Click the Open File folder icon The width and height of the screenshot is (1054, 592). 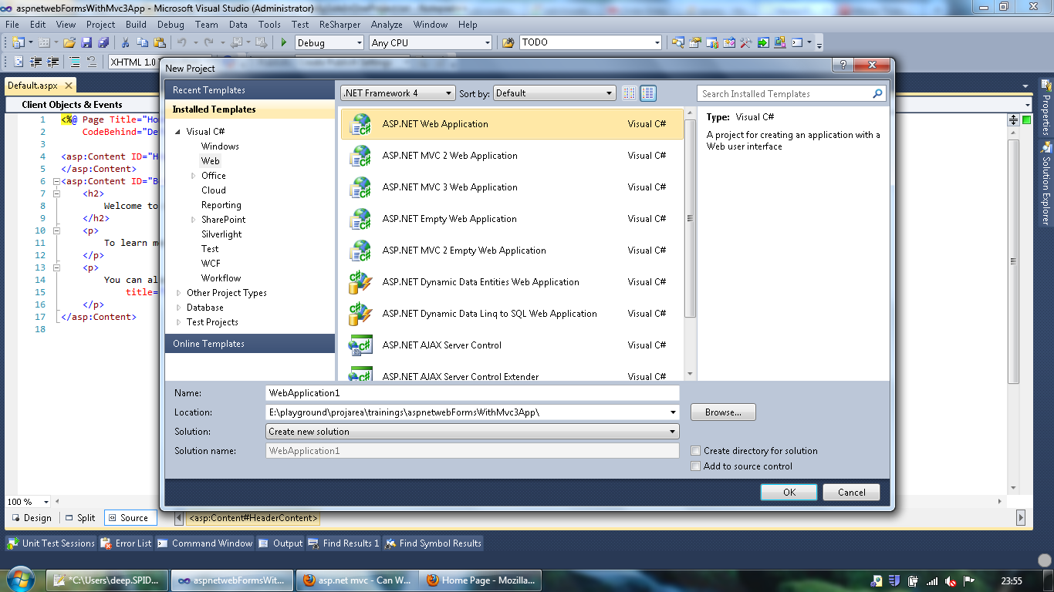69,42
